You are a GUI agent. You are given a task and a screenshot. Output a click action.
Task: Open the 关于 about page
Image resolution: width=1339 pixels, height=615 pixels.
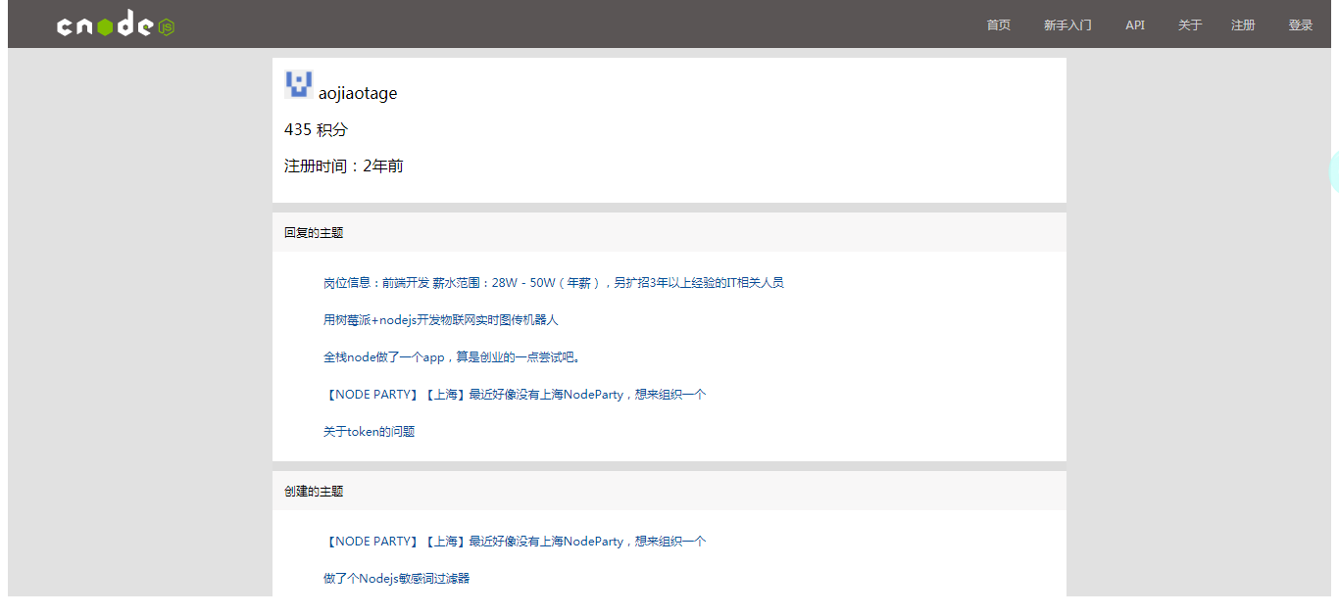1189,25
